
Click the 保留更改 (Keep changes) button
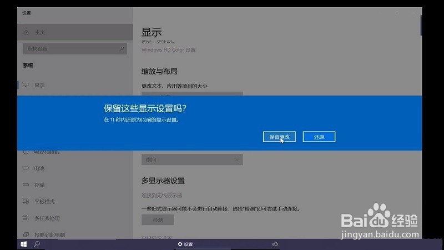[279, 137]
